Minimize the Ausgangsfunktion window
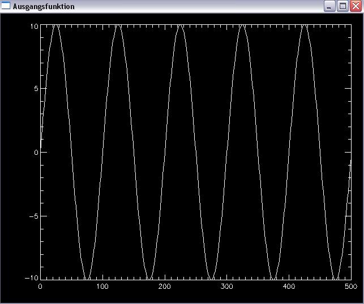Image resolution: width=364 pixels, height=304 pixels. (329, 6)
